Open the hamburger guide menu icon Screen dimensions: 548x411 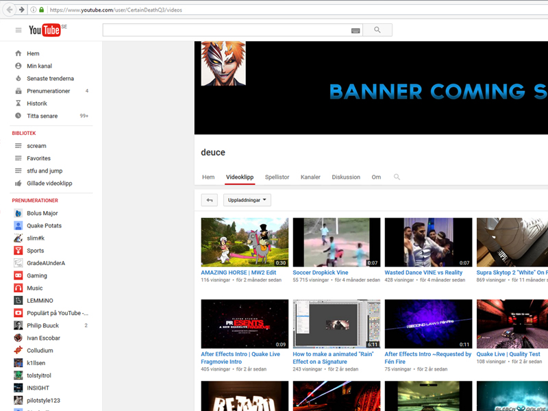[18, 30]
